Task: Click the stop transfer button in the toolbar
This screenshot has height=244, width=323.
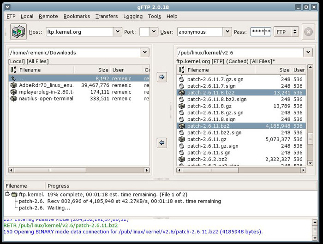Action: [308, 32]
